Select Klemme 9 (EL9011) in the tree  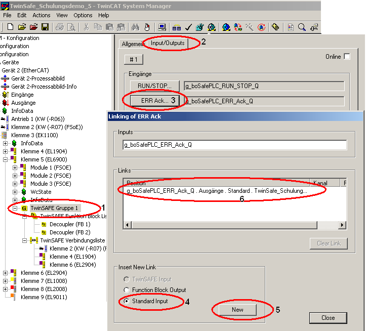click(x=44, y=297)
